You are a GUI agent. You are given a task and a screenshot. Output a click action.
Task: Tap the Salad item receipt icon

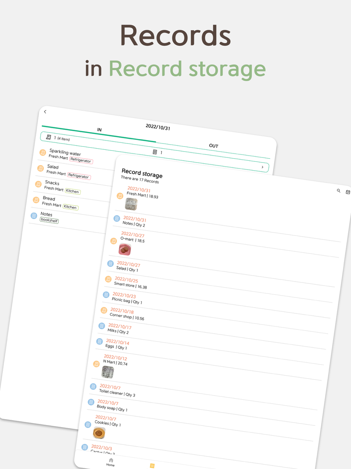tap(40, 168)
